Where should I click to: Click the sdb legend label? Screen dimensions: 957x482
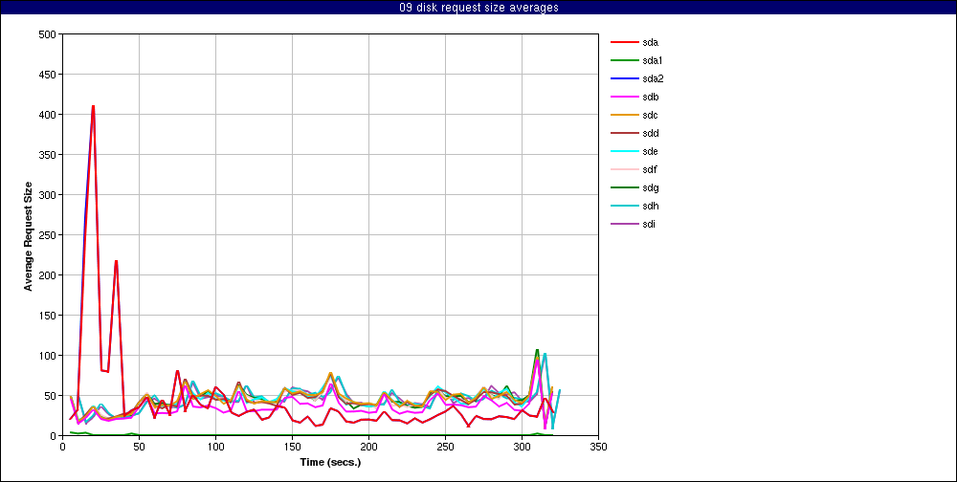tap(650, 97)
